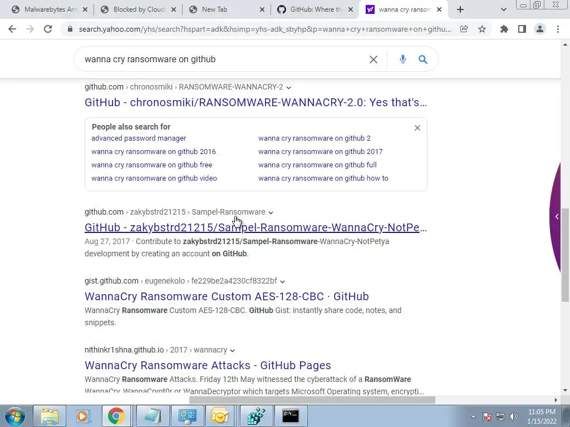Expand eugenekolo gist URL dropdown
Screen dimensions: 570x427
pos(282,281)
